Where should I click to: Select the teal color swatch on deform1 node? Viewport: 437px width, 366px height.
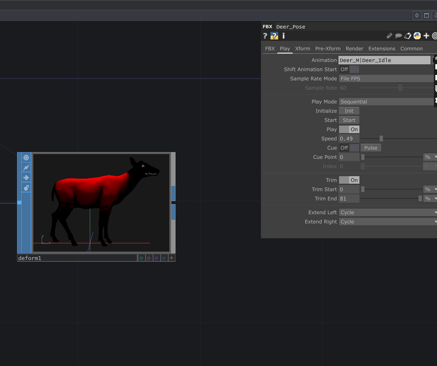(141, 258)
